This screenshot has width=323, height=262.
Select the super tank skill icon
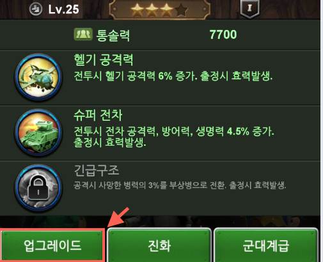[x=38, y=132]
